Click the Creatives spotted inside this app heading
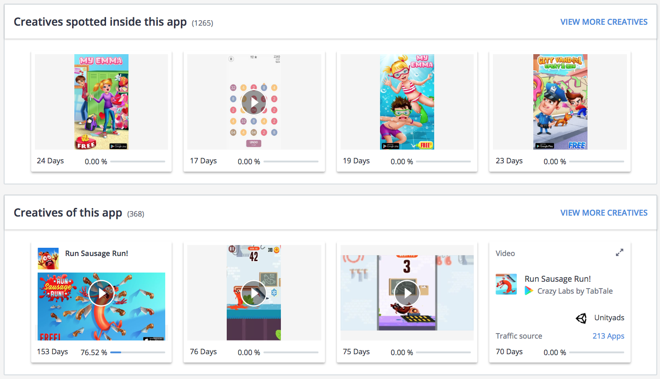This screenshot has width=660, height=379. 100,22
